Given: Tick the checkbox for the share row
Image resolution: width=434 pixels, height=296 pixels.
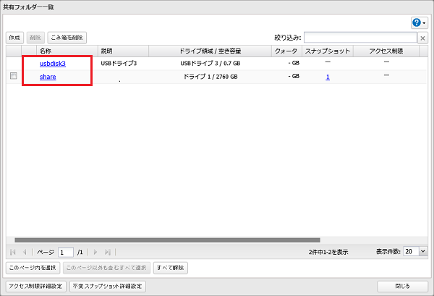Looking at the screenshot, I should click(x=13, y=75).
